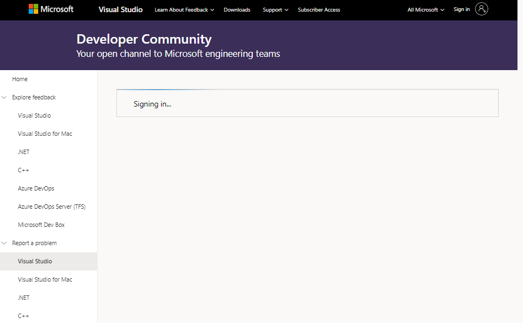Open Microsoft Dev Box feedback
The image size is (523, 323).
click(41, 225)
